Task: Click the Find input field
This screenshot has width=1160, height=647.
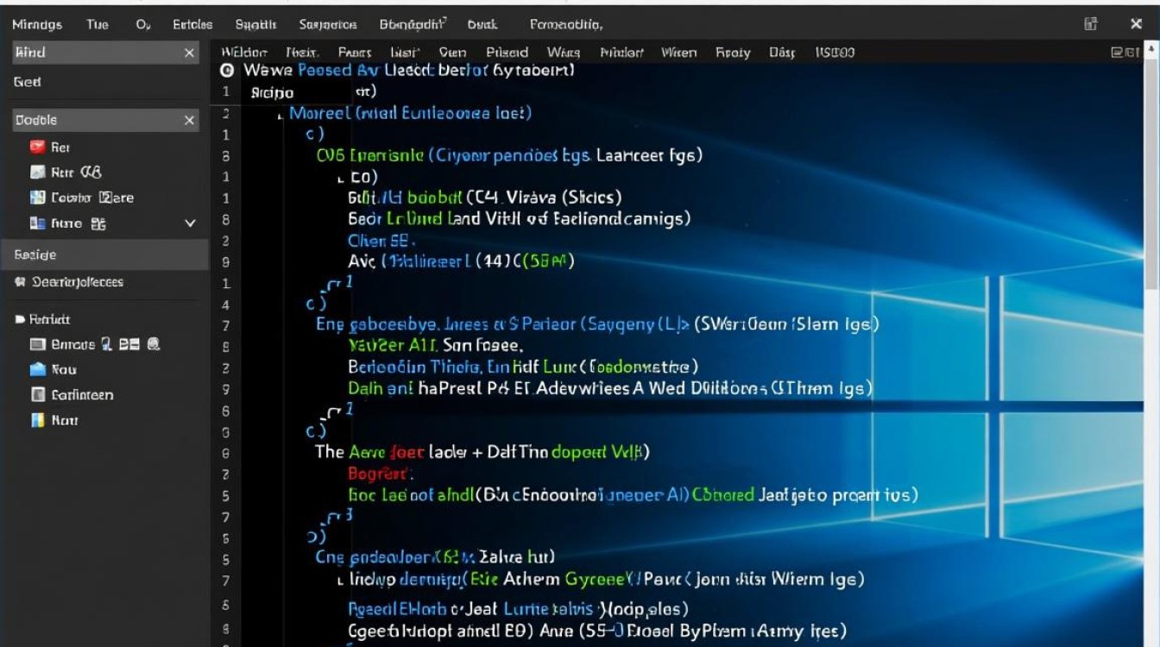Action: (95, 53)
